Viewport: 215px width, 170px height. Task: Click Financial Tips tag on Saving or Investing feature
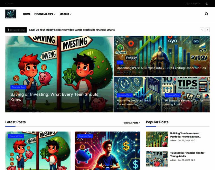pyautogui.click(x=18, y=87)
